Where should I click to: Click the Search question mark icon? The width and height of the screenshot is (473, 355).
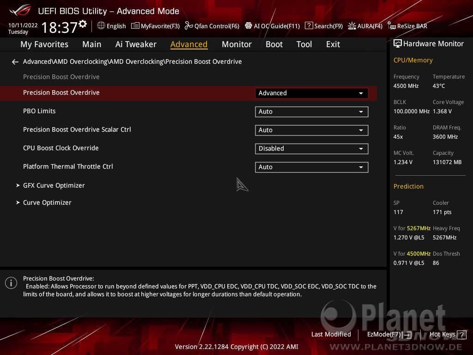[x=309, y=26]
